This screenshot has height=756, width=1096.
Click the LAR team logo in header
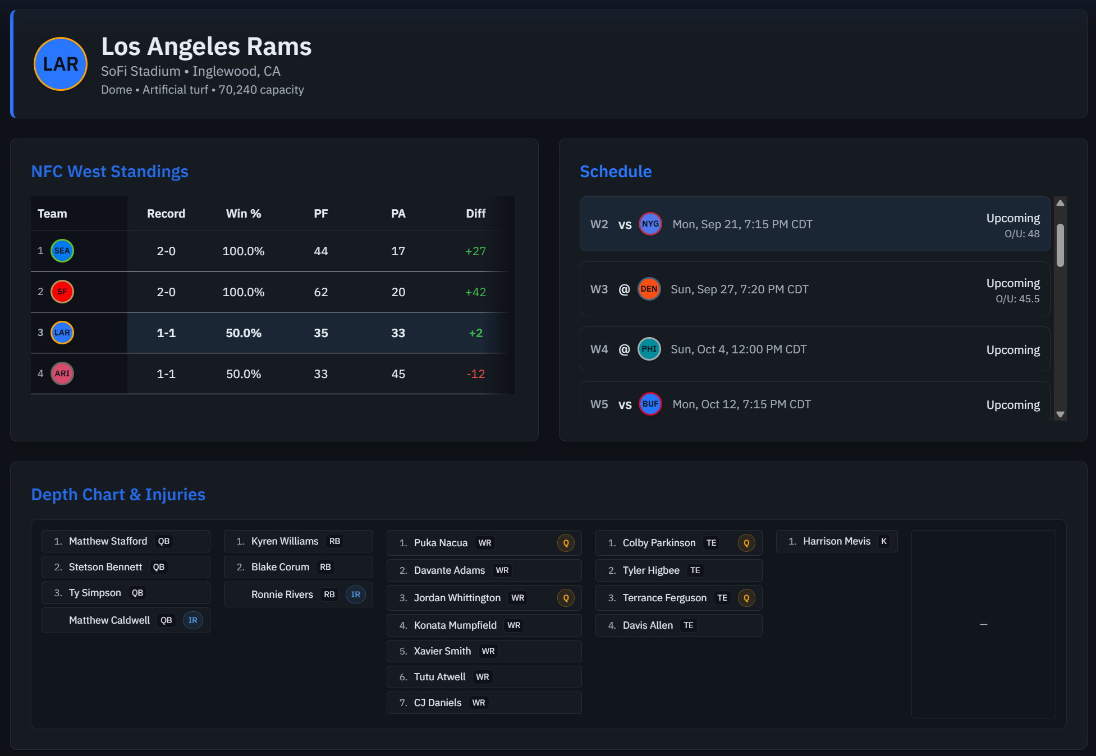(x=61, y=64)
